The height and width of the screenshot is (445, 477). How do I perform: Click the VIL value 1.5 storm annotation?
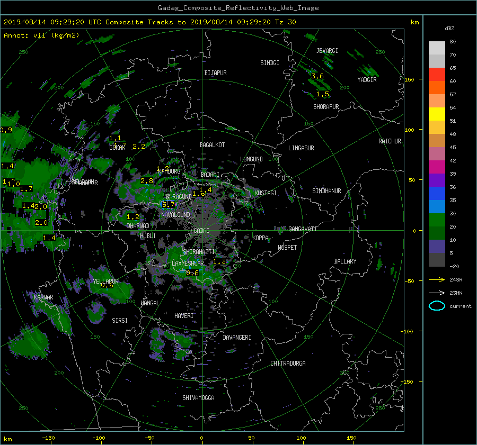322,94
